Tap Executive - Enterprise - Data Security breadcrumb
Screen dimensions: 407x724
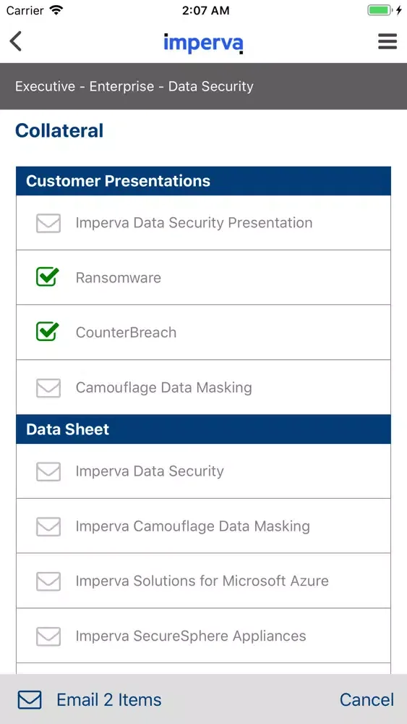pos(134,86)
